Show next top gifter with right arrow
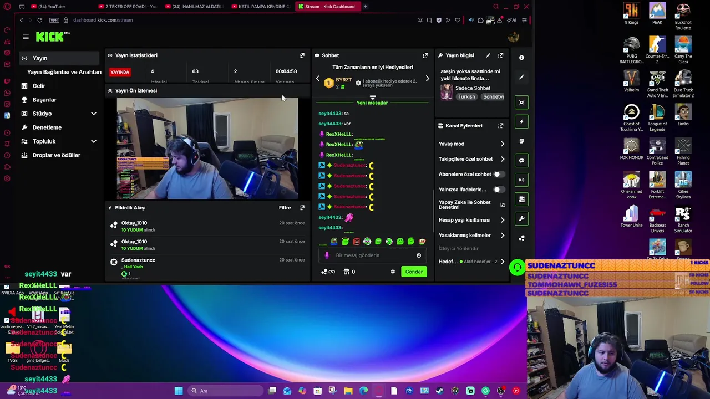 pos(427,79)
